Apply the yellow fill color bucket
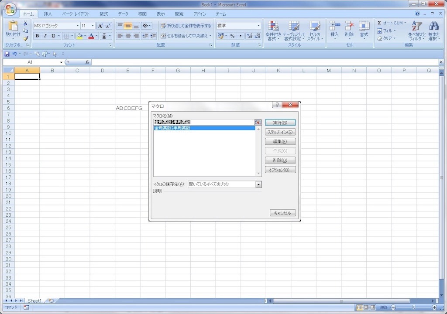Image resolution: width=447 pixels, height=314 pixels. pos(79,36)
